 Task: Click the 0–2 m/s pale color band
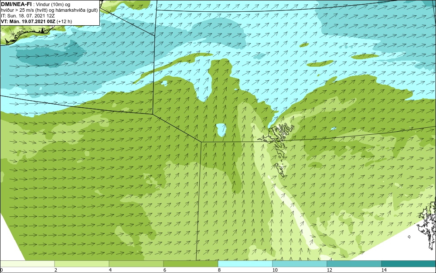[27, 264]
